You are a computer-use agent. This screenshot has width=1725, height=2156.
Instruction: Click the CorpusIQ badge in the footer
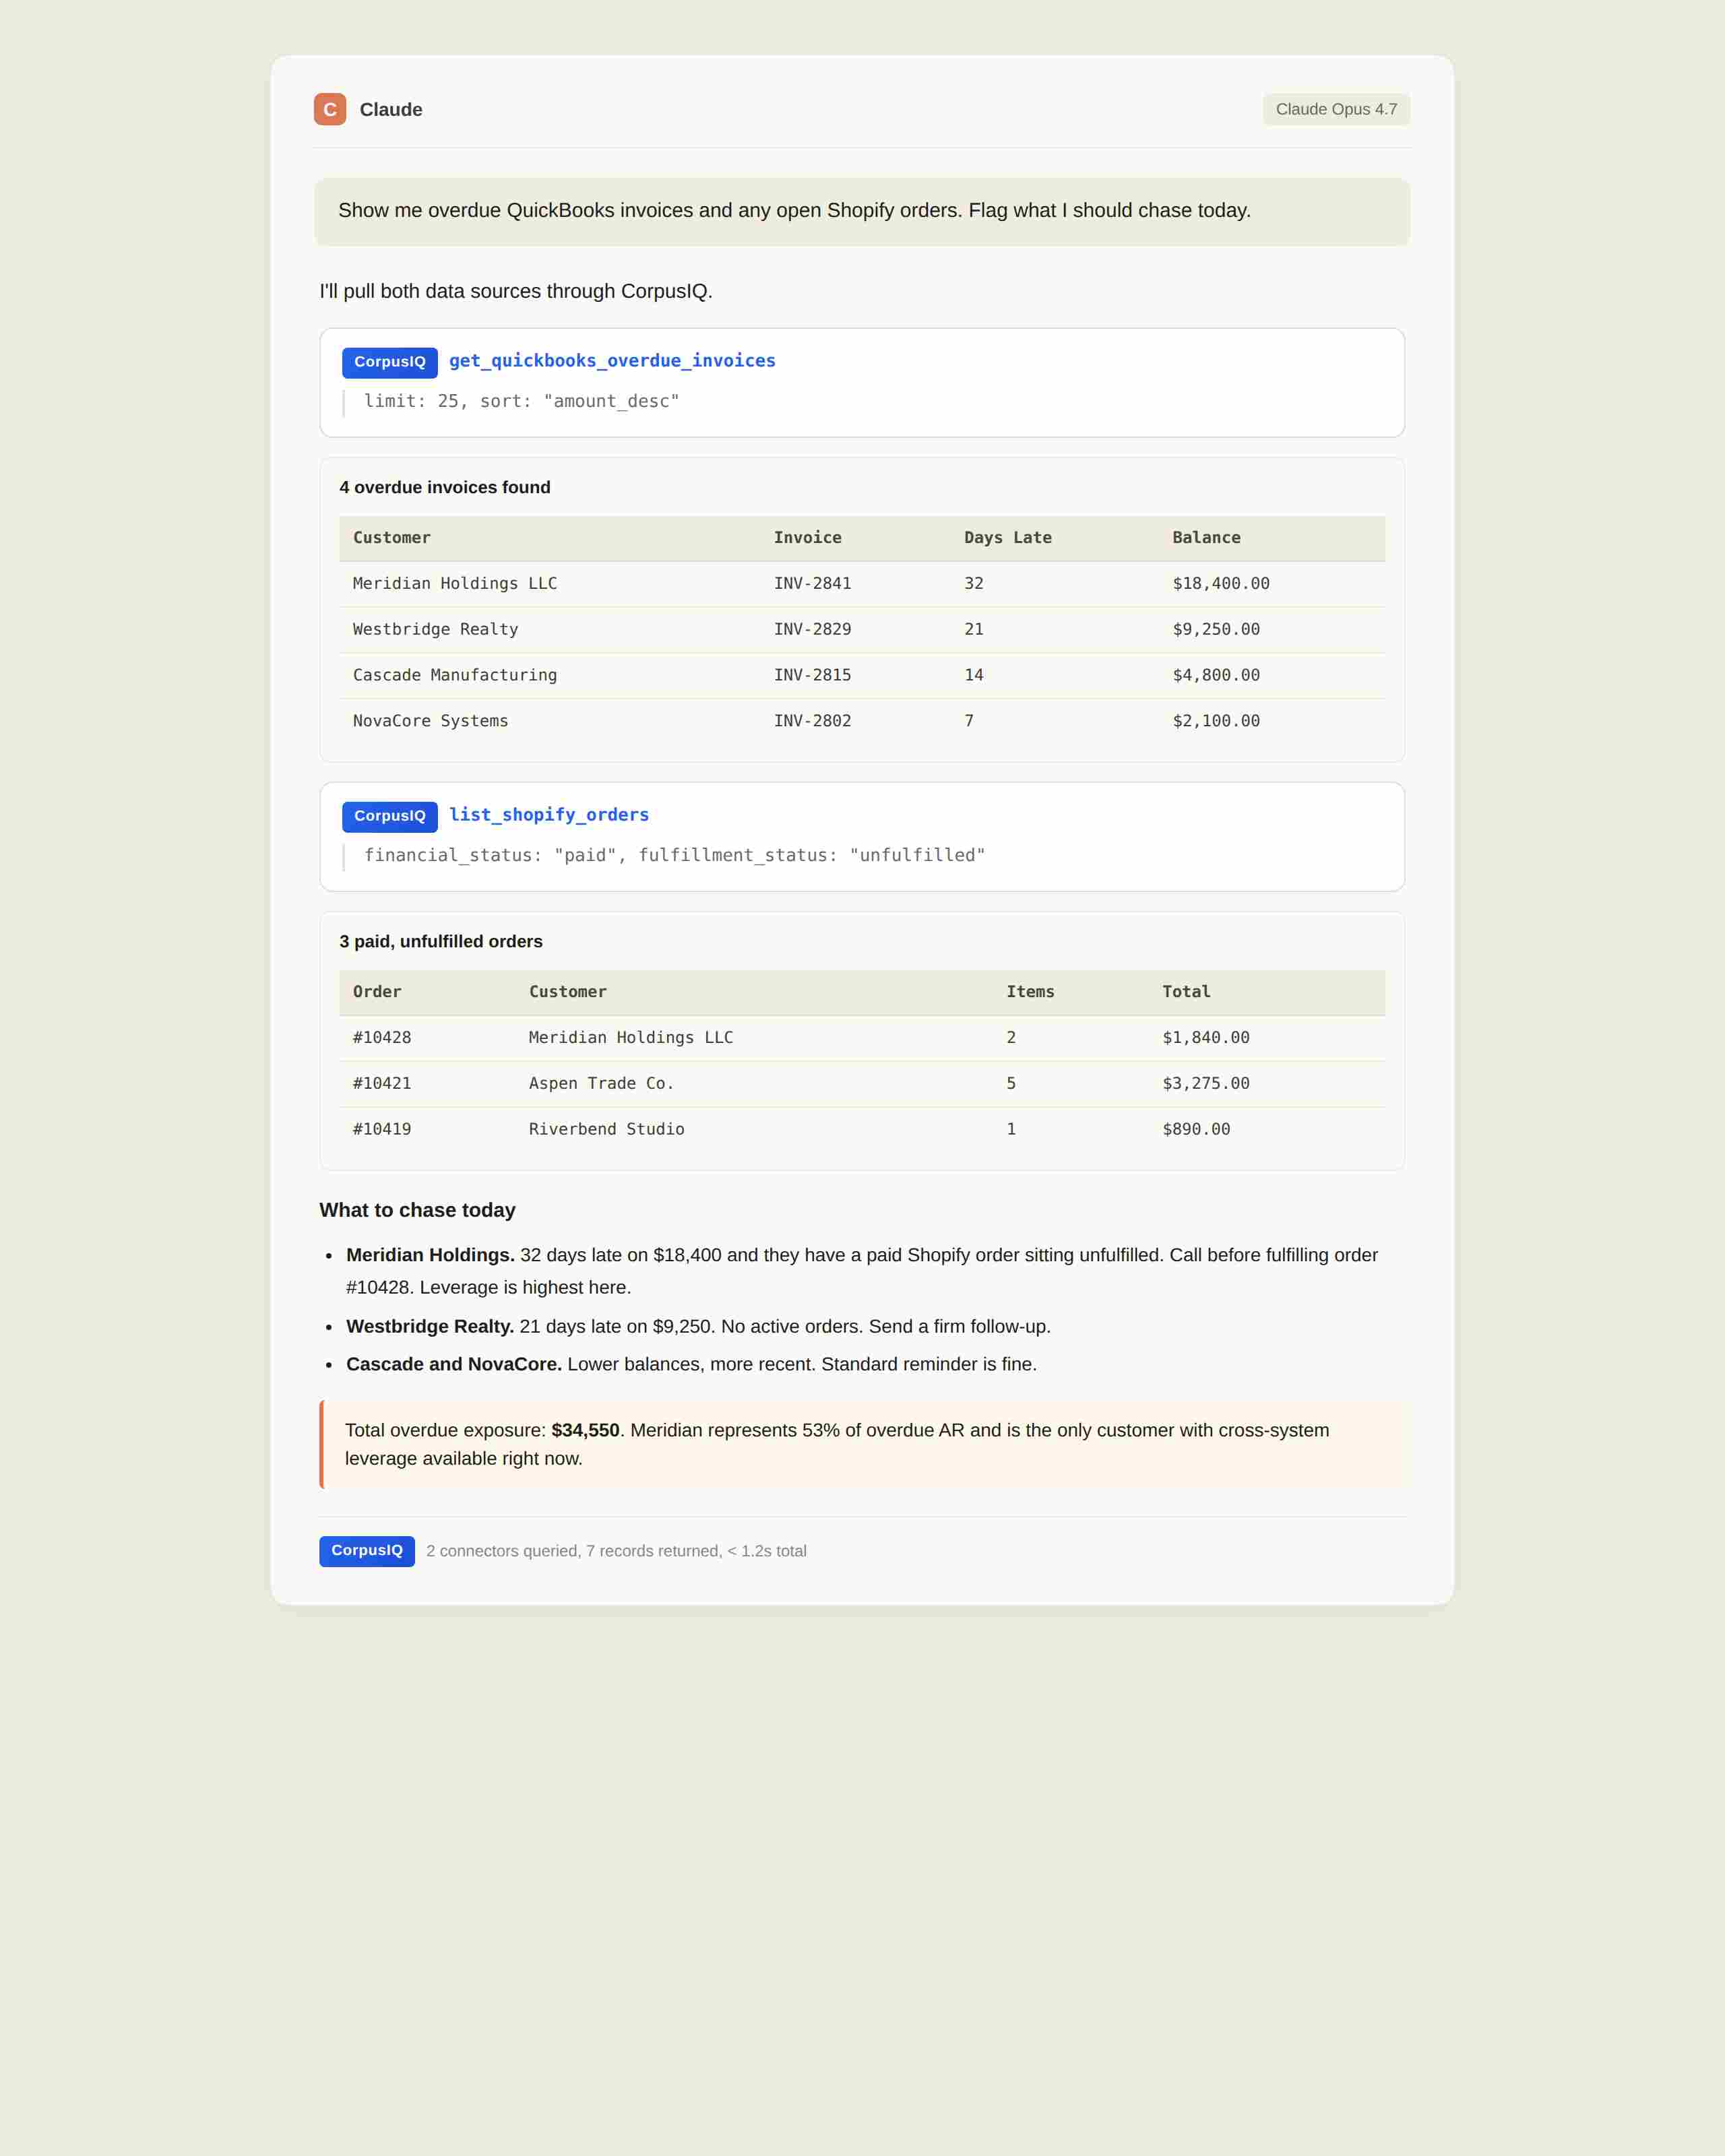click(x=367, y=1551)
